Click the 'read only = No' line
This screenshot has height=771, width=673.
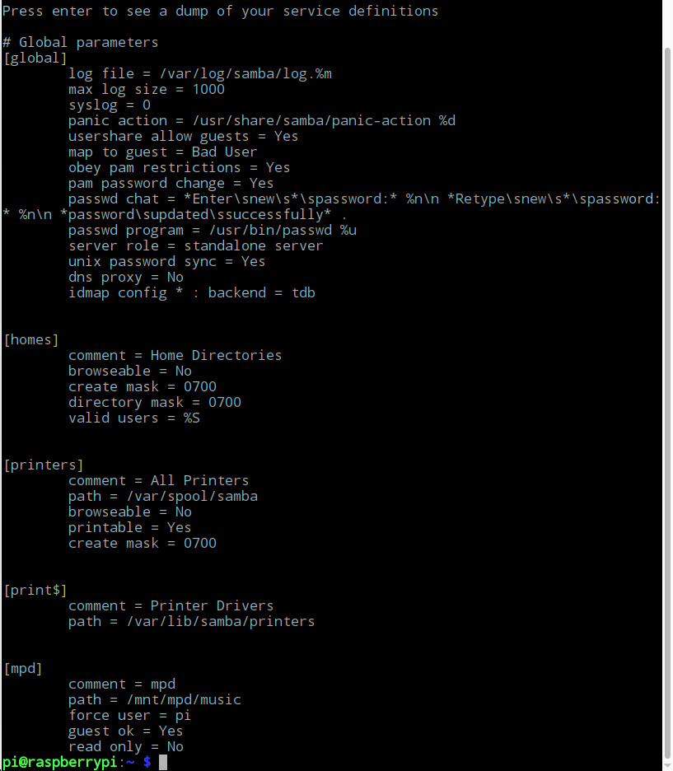coord(125,747)
